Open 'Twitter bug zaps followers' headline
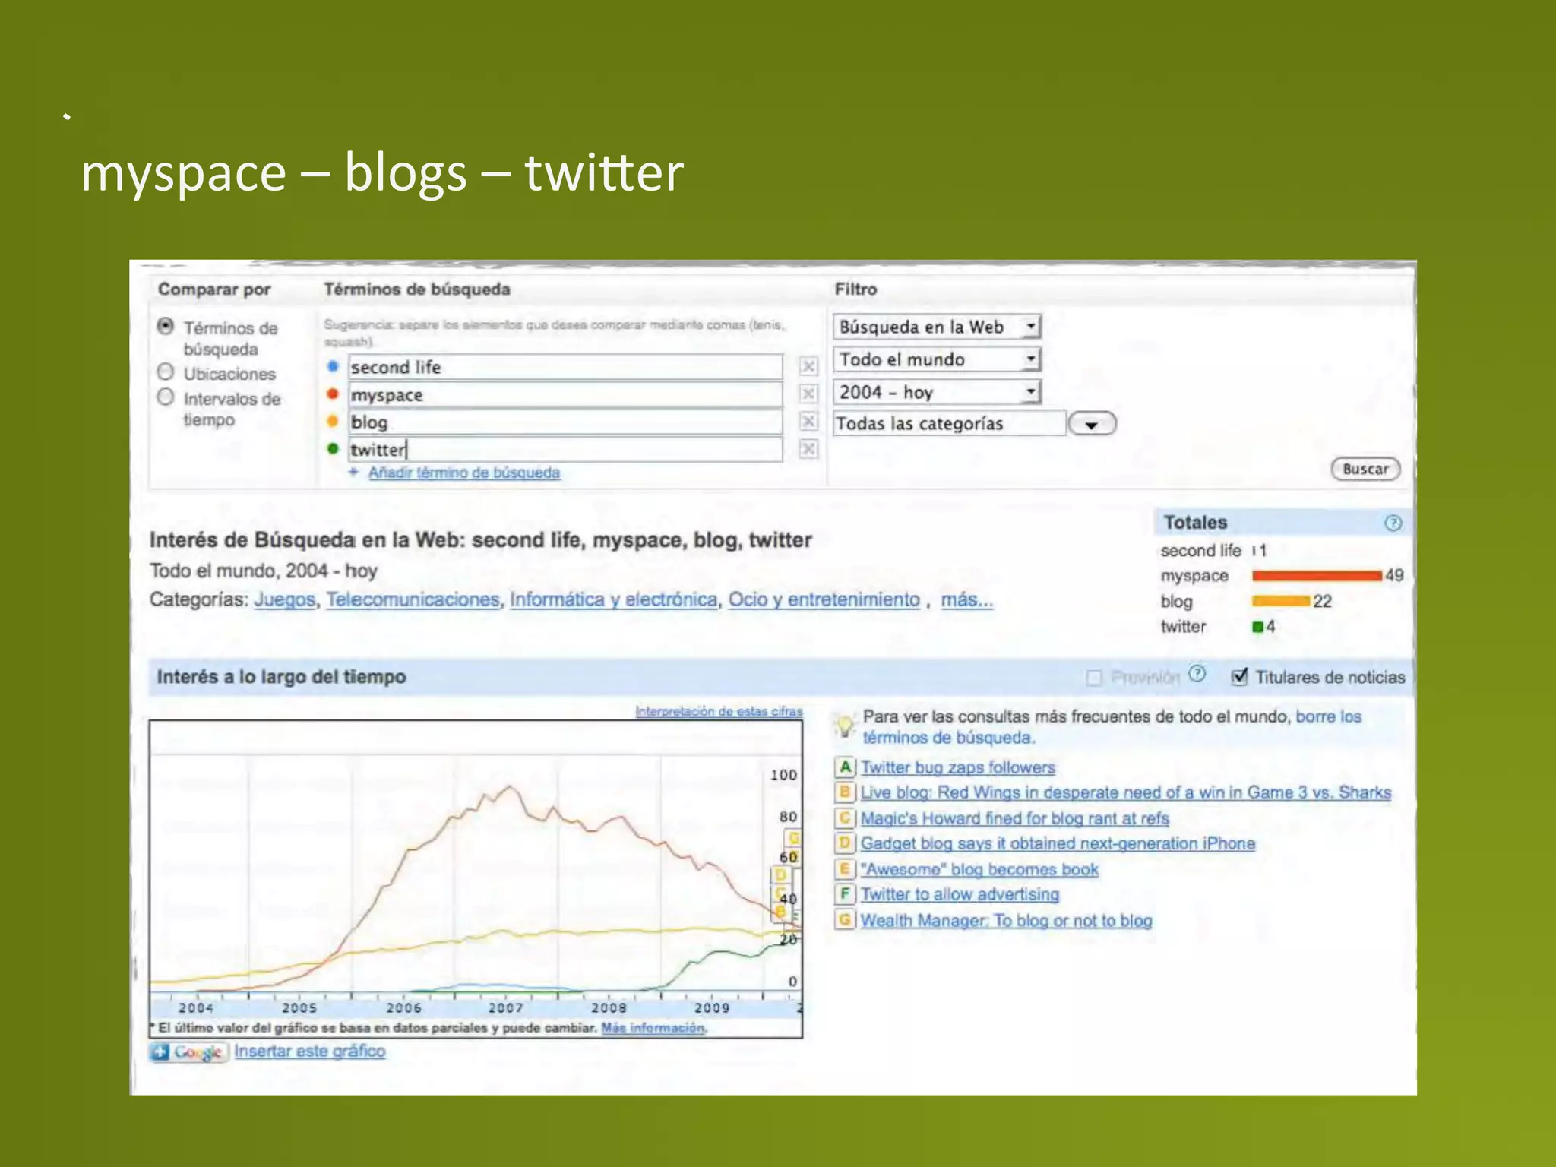 tap(957, 767)
